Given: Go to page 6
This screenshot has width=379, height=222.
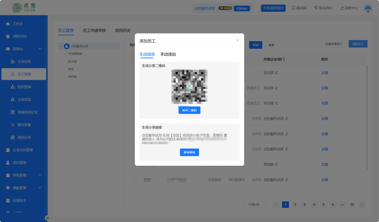Looking at the screenshot, I should click(333, 205).
